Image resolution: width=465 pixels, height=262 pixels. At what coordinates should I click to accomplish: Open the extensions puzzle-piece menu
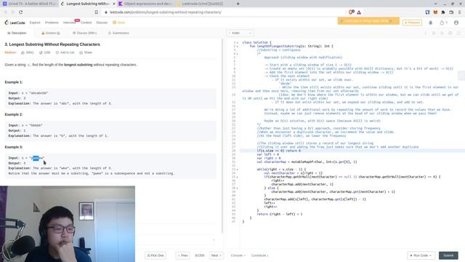pos(443,12)
